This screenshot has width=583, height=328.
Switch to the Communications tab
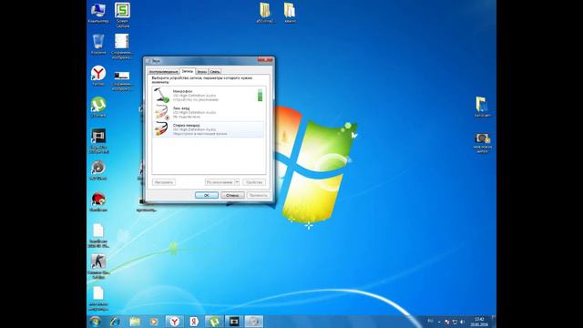215,72
